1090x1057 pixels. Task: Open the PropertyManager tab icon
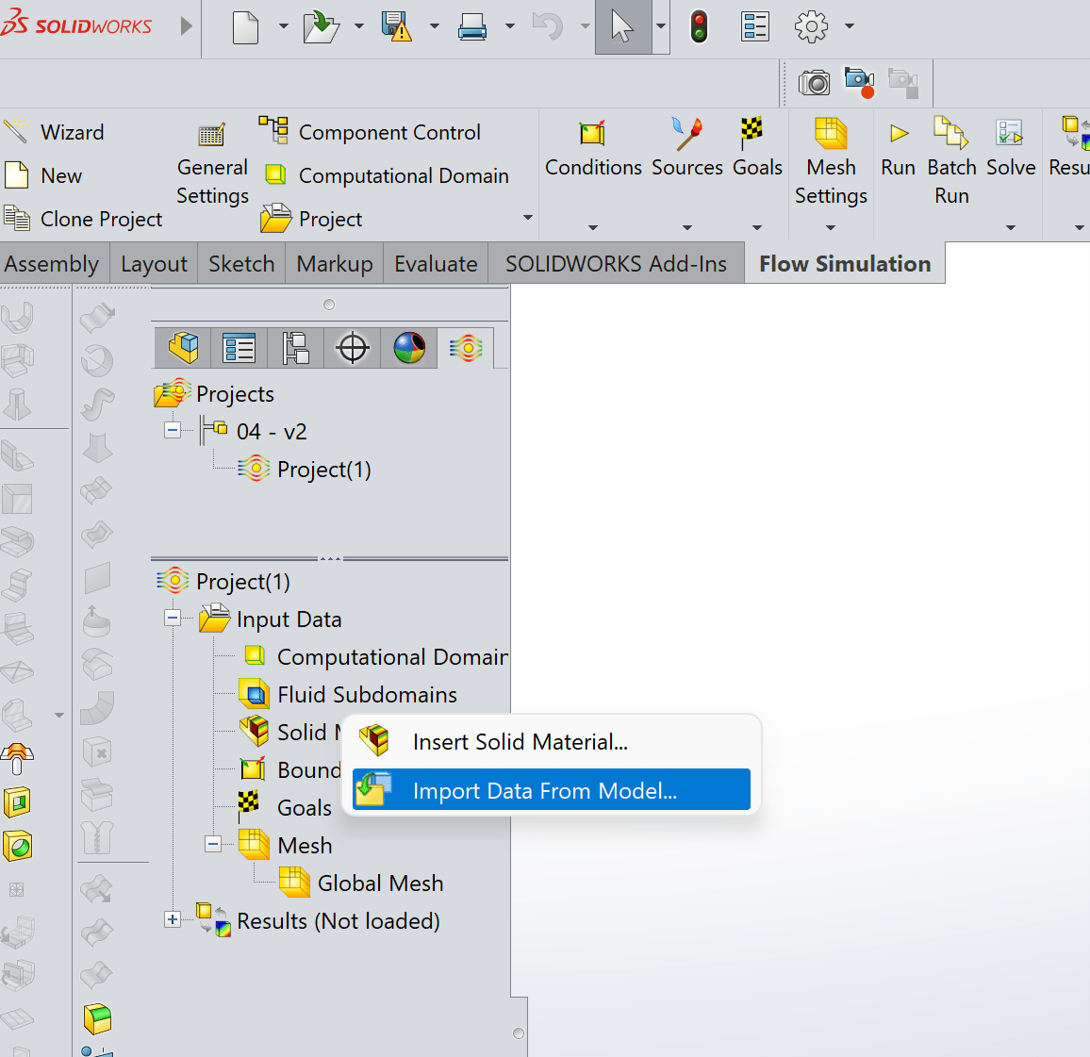click(239, 348)
